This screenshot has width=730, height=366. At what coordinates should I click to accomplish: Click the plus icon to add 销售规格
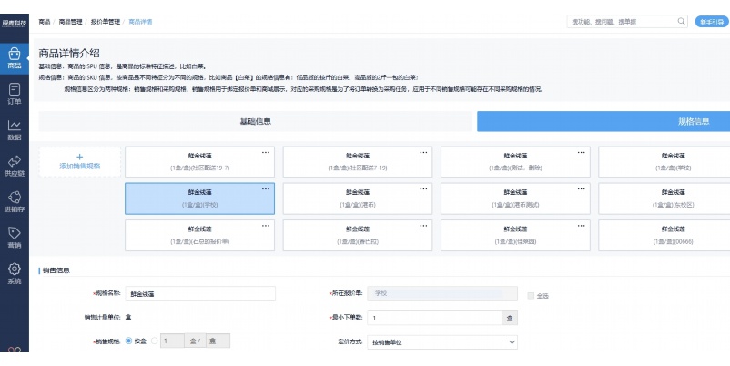79,157
